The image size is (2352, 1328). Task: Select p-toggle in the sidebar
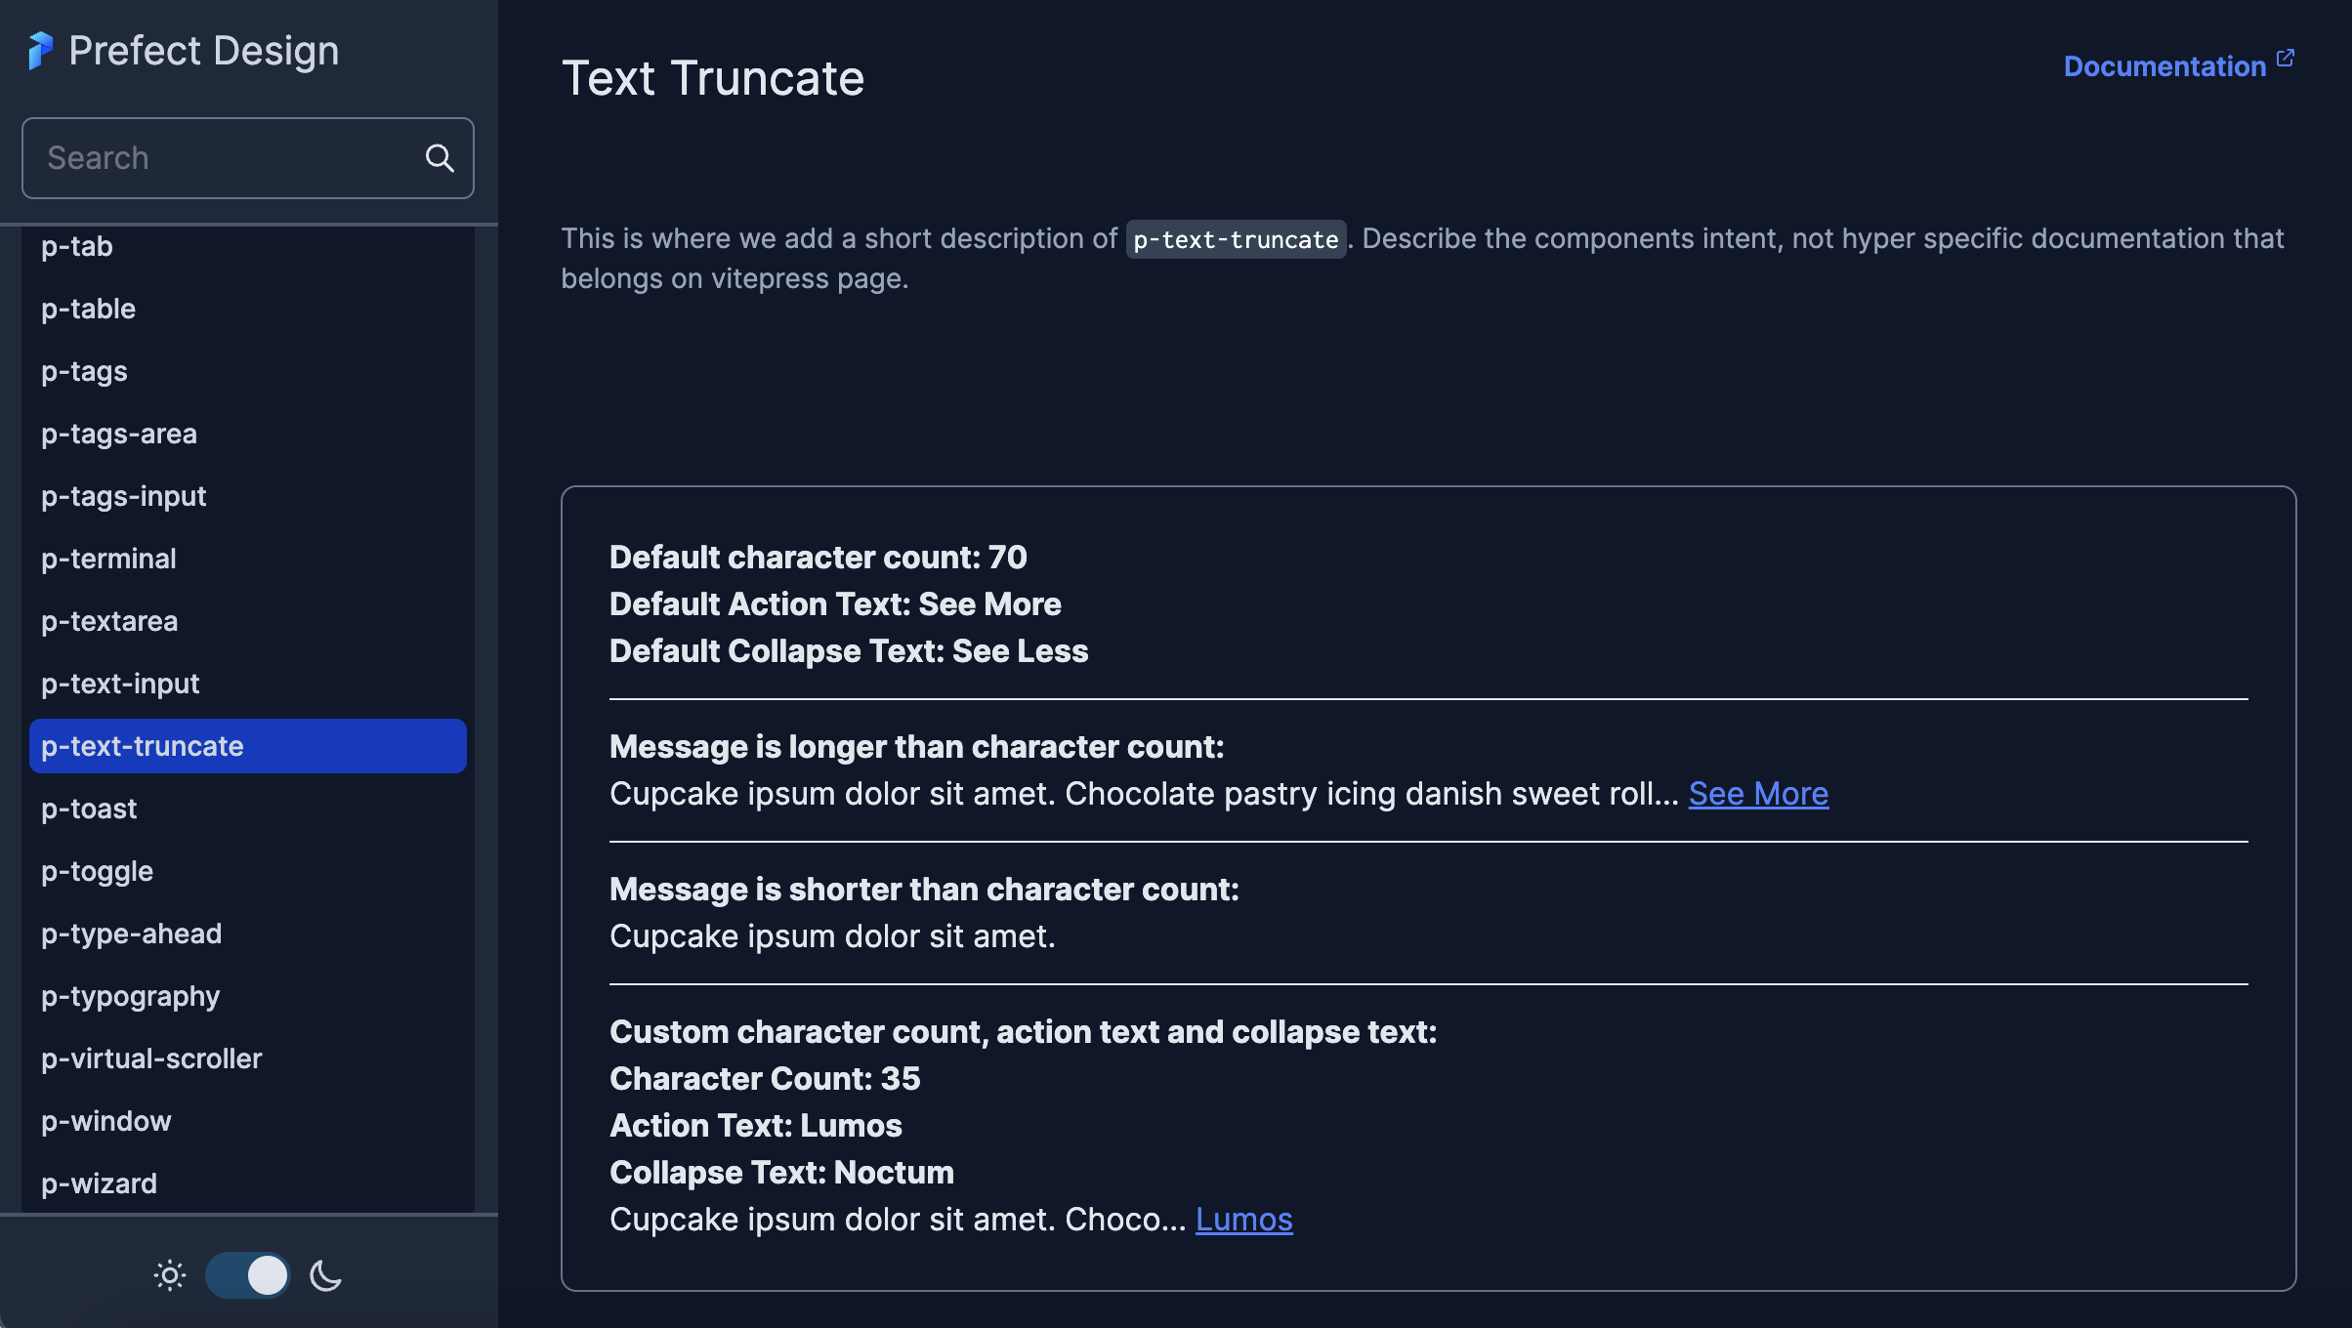click(248, 871)
